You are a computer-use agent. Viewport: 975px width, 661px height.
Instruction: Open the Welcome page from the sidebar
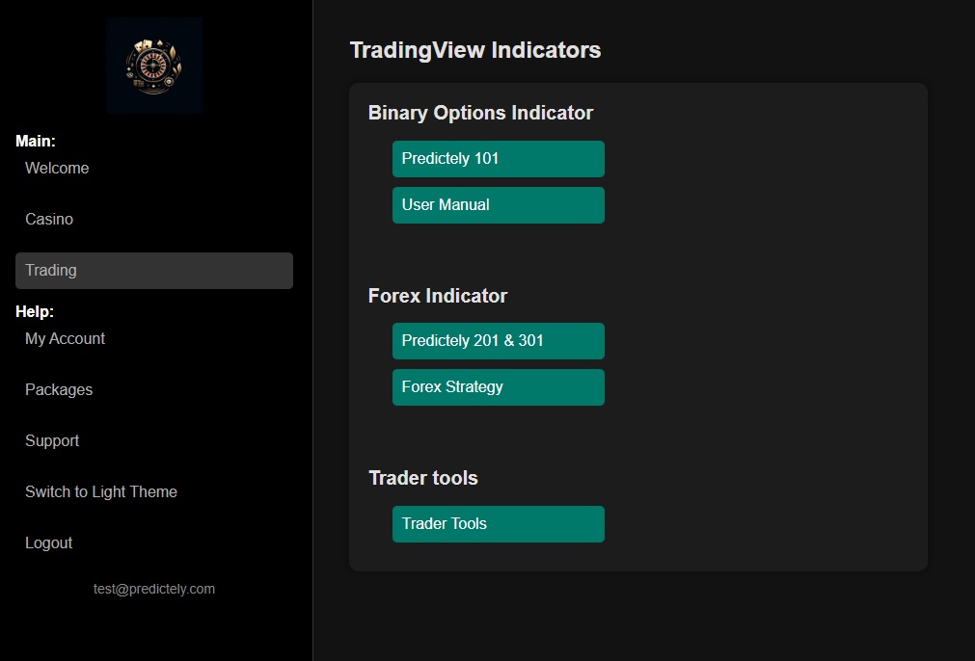pos(57,168)
